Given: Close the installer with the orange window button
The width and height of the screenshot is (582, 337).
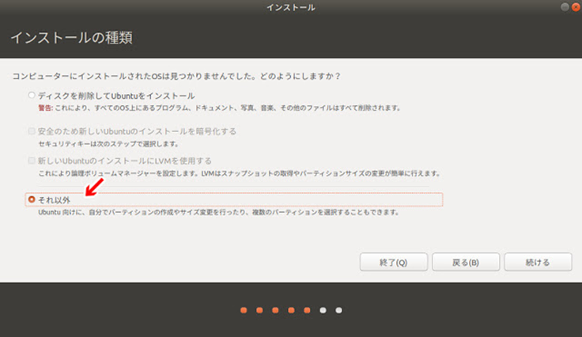Looking at the screenshot, I should click(x=576, y=7).
